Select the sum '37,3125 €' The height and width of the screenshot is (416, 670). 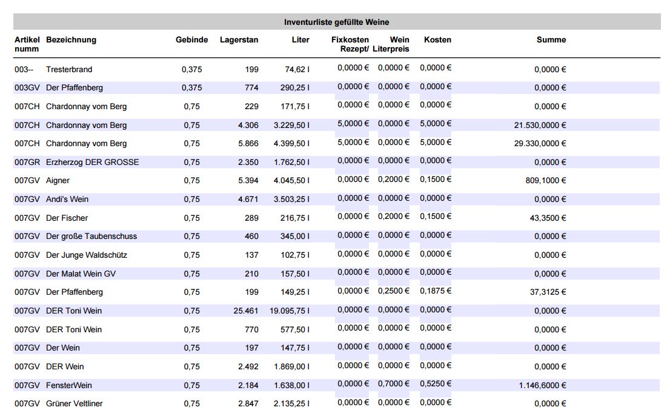548,292
